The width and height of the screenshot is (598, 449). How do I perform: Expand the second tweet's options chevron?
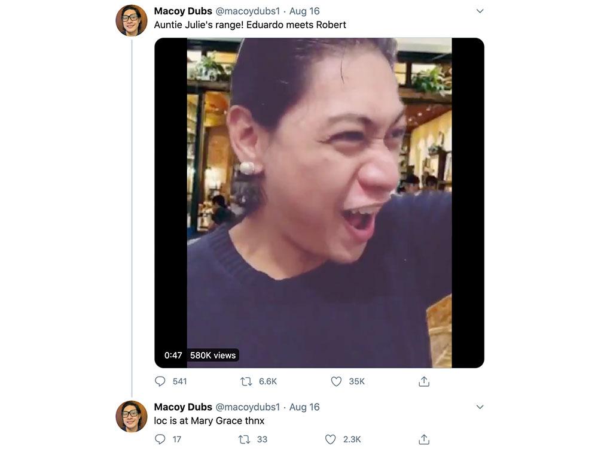click(x=480, y=407)
